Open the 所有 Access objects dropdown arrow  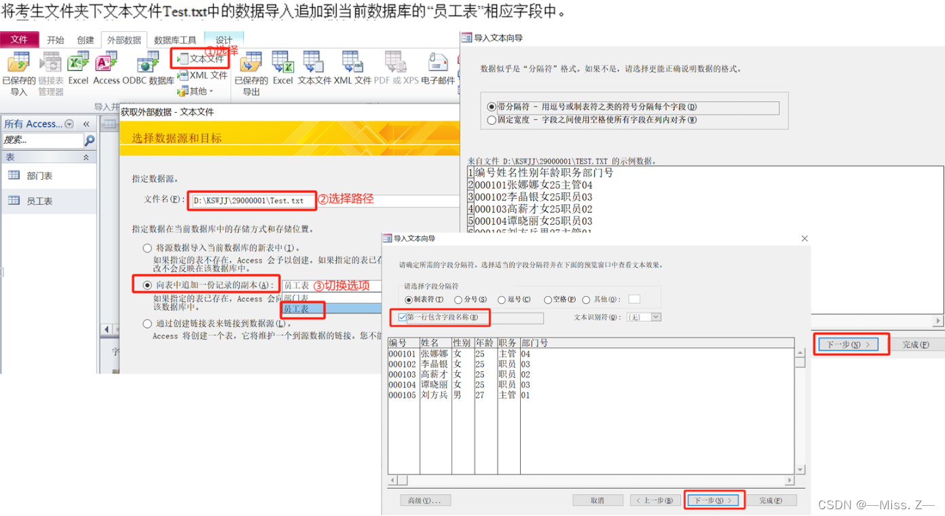click(69, 124)
